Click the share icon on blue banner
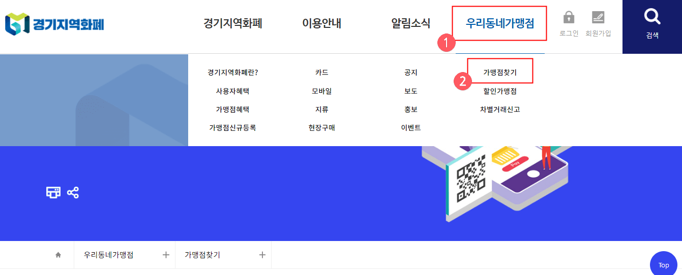Image resolution: width=682 pixels, height=275 pixels. (73, 192)
